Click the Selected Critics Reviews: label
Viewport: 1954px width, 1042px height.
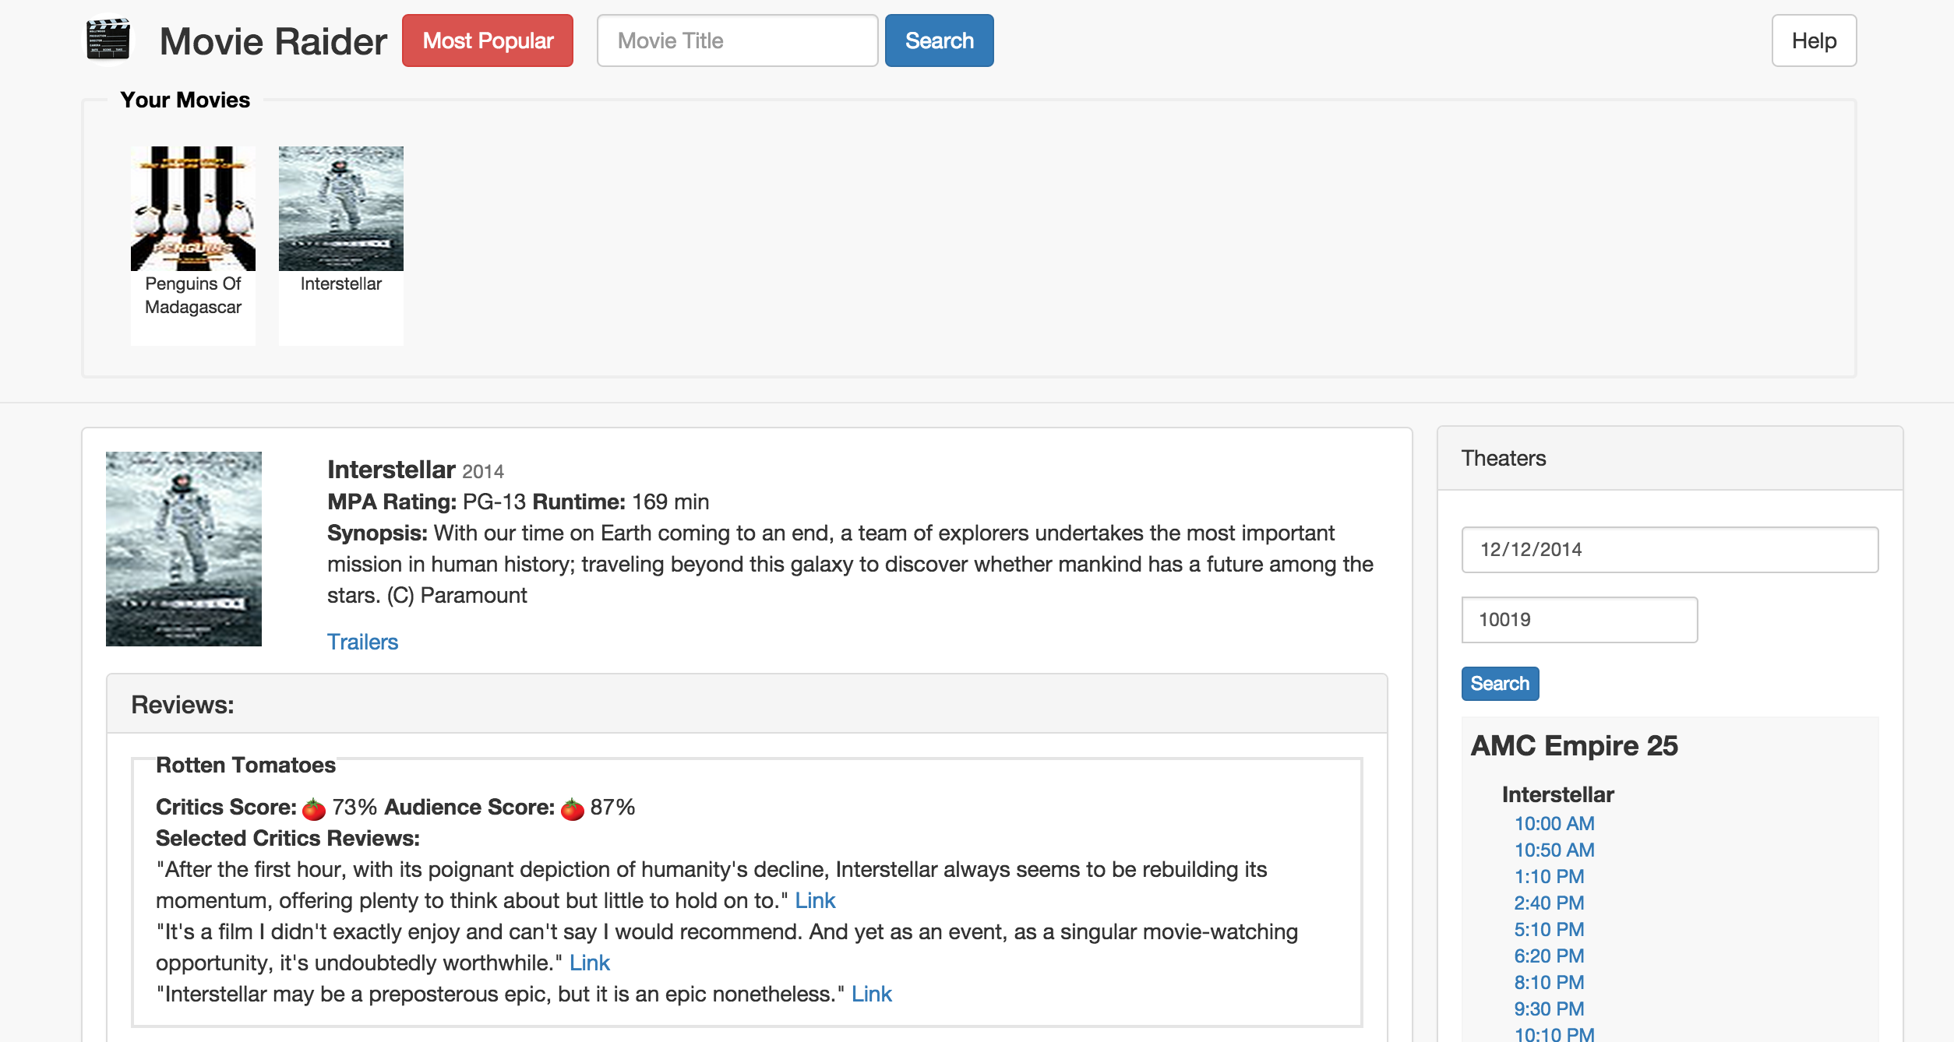287,838
